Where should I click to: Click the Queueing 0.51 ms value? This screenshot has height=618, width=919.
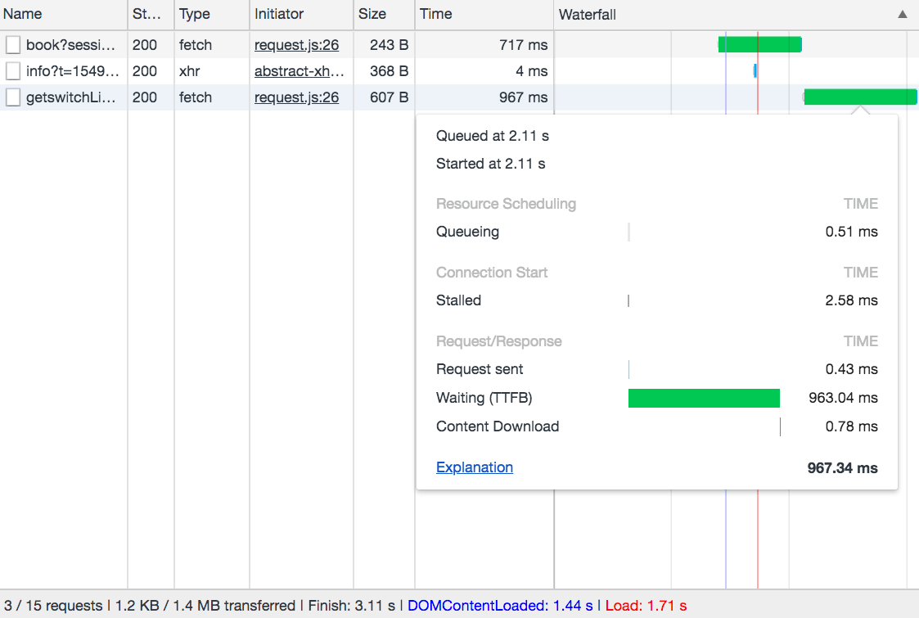click(852, 232)
